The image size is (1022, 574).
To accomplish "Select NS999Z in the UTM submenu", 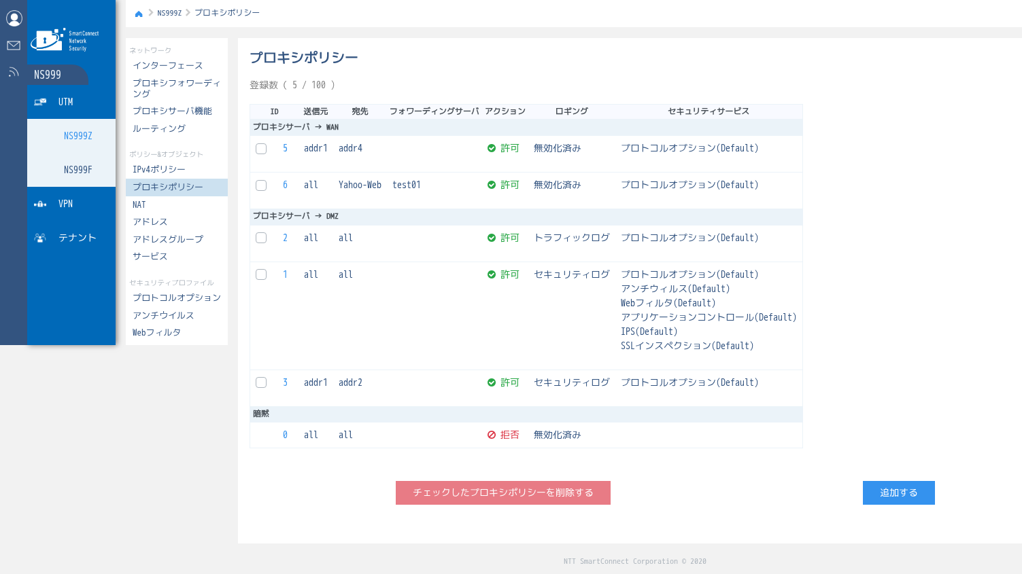I will pyautogui.click(x=71, y=136).
